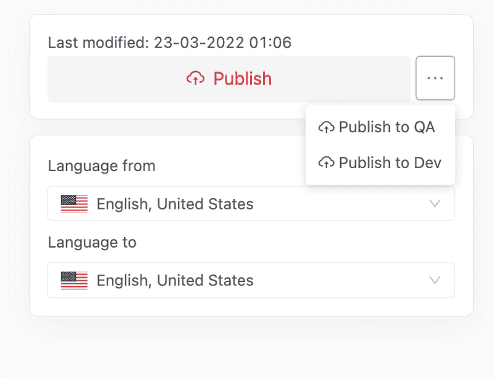Screen dimensions: 494x378
Task: Open the Language to dropdown chevron
Action: click(435, 280)
